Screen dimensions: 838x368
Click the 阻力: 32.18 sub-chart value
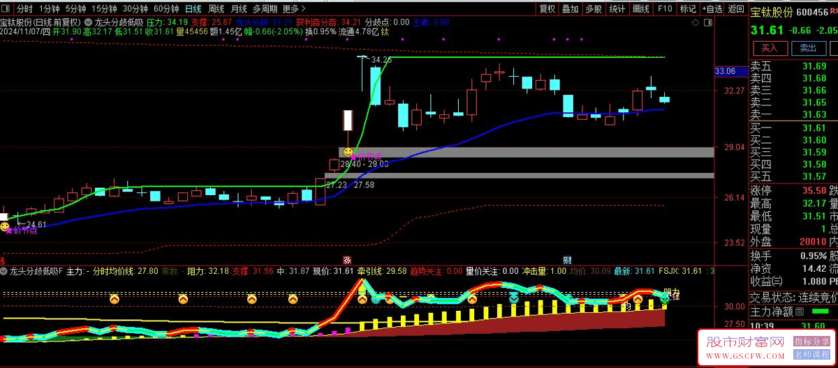click(x=208, y=270)
